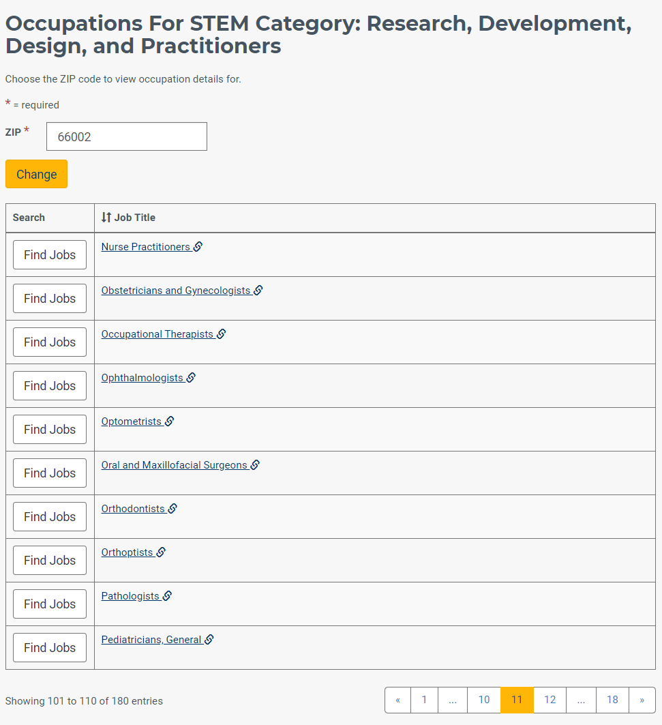
Task: Open page 10 of the occupation list
Action: [x=484, y=700]
